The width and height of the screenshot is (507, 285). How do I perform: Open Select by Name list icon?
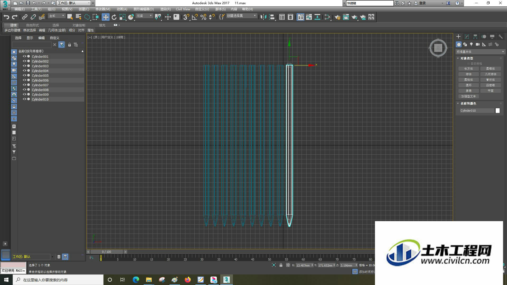click(78, 17)
